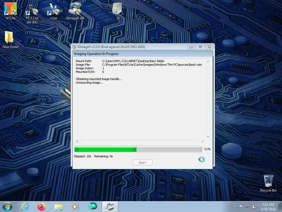Open Windows Media Player from the taskbar
The image size is (282, 212).
(75, 206)
